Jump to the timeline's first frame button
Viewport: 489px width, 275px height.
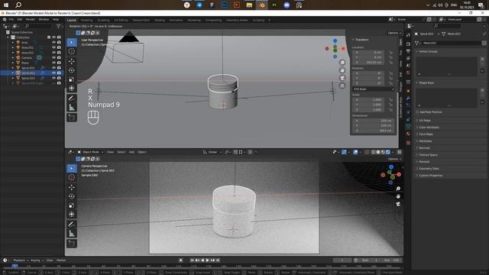tap(192, 260)
